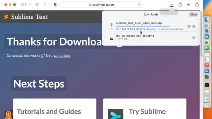Go back using the back arrow
The image size is (212, 119).
coord(37,5)
